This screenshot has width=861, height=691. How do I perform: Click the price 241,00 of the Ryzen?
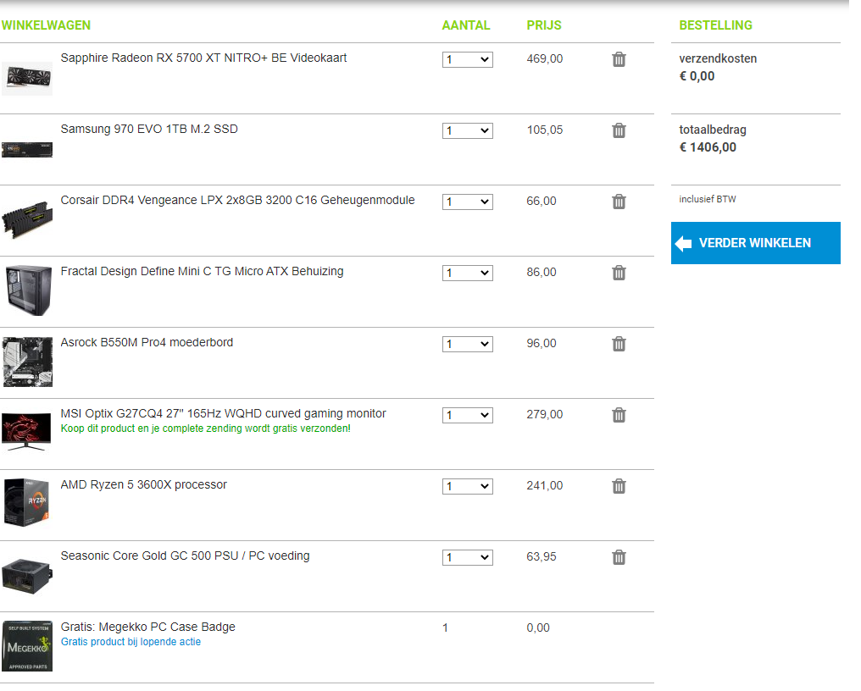pyautogui.click(x=545, y=486)
